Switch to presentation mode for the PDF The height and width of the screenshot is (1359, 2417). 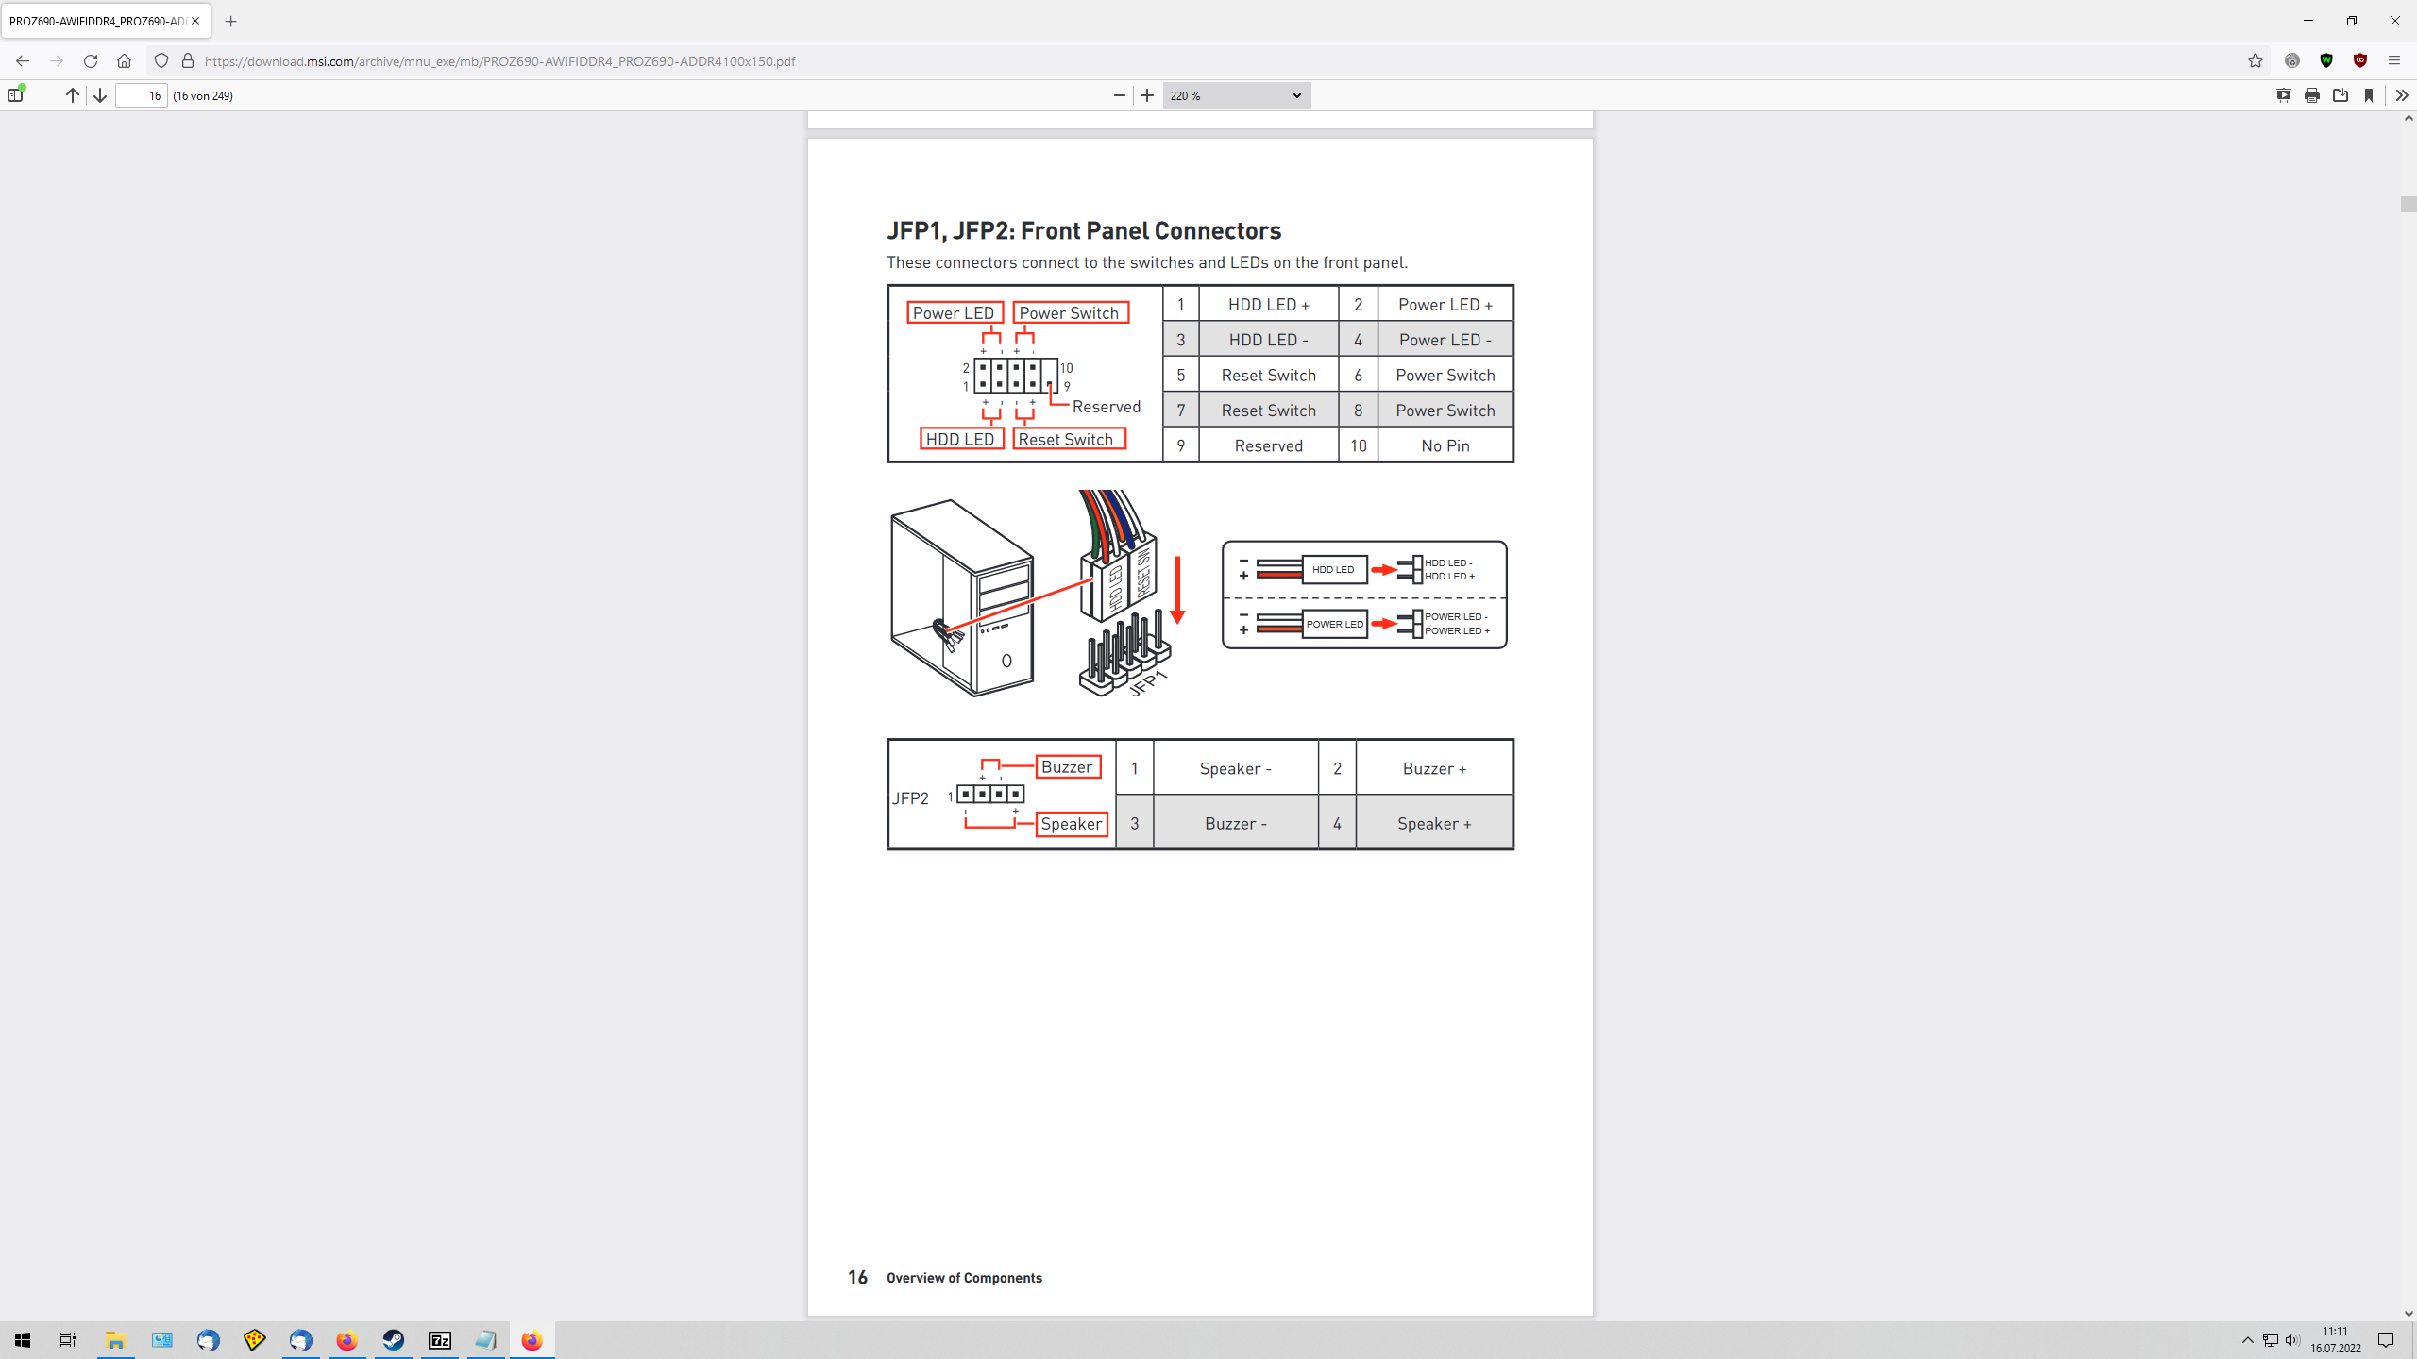tap(2284, 95)
